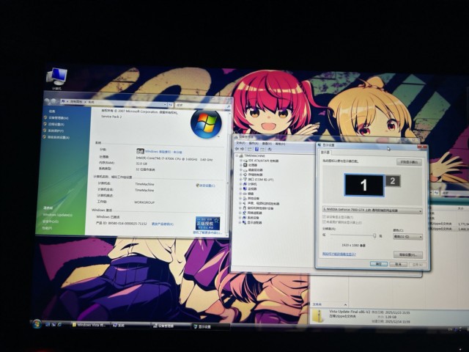Image resolution: width=469 pixels, height=352 pixels.
Task: Select monitor 2 icon in Display Settings
Action: [394, 180]
